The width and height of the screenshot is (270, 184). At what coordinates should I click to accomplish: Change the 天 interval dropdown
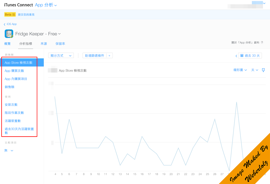254,70
